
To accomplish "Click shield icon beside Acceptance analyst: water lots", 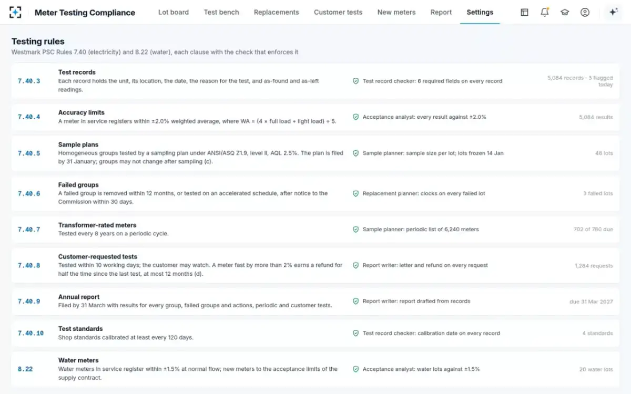I will [356, 369].
